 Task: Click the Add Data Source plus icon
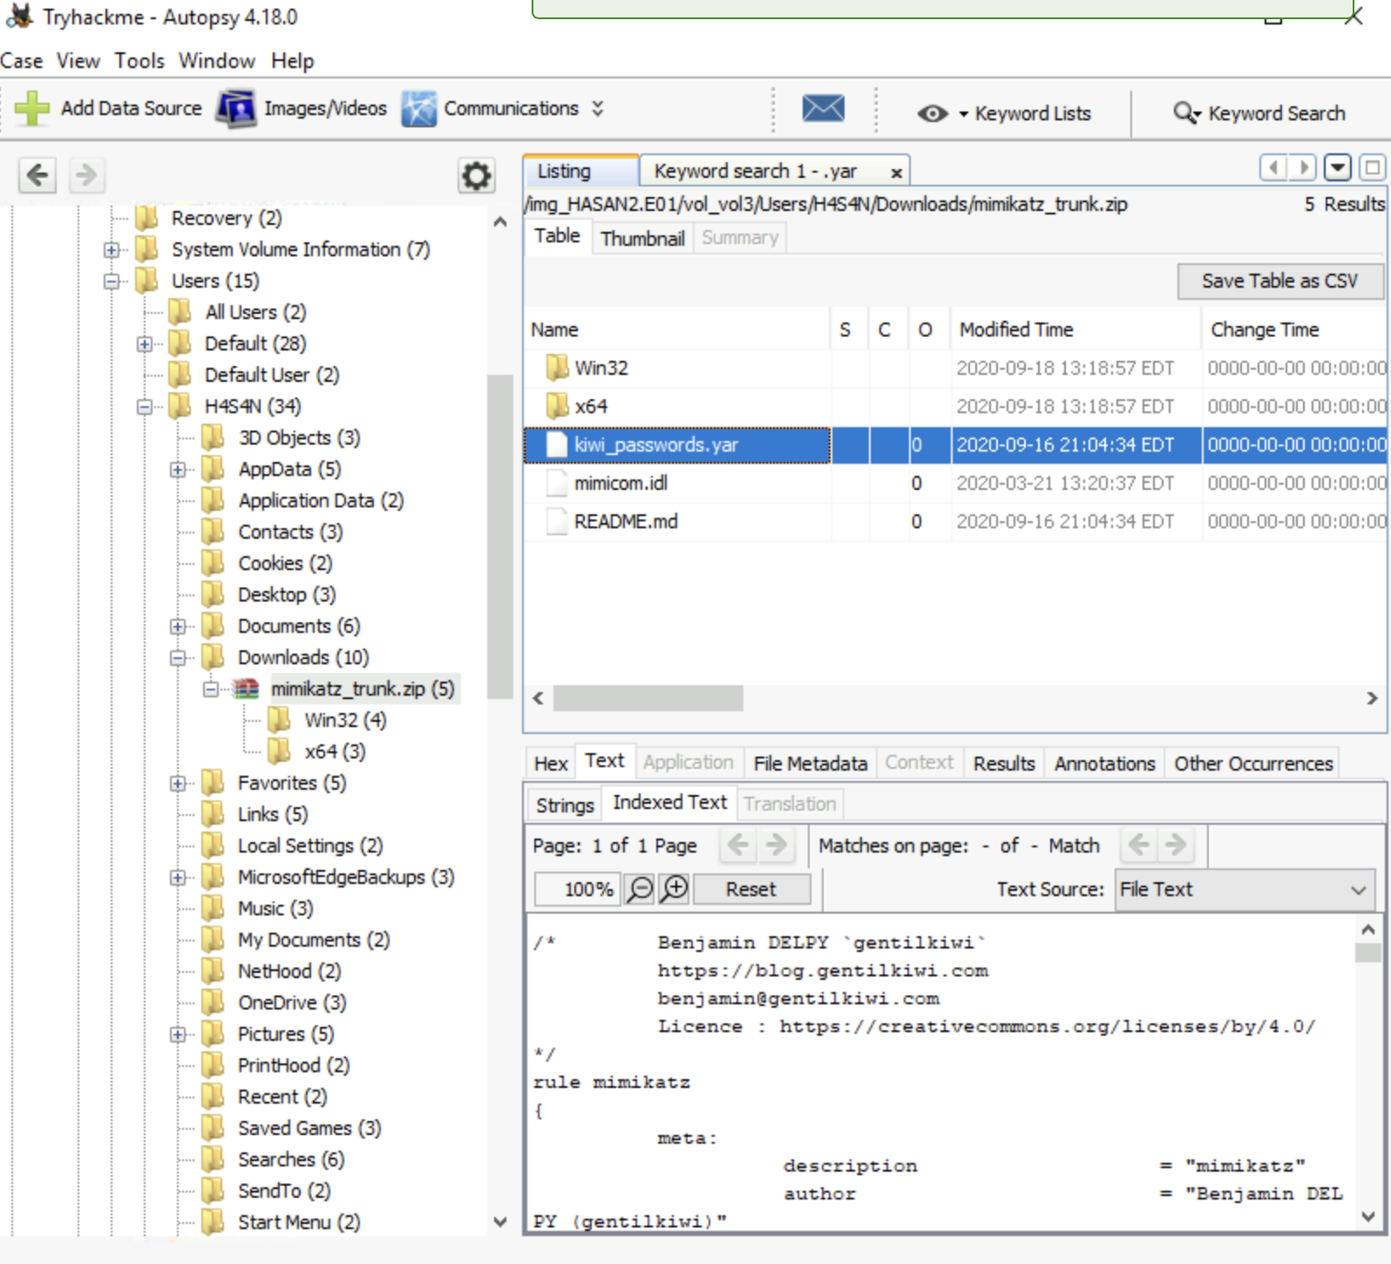(x=32, y=108)
